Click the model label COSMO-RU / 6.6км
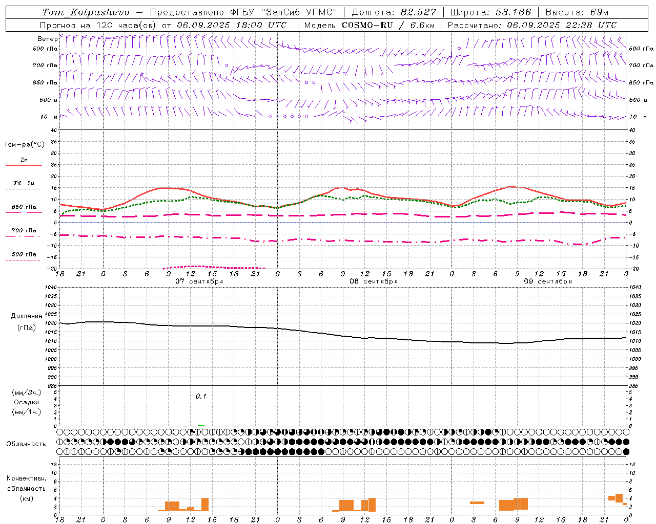The width and height of the screenshot is (656, 524). (388, 25)
